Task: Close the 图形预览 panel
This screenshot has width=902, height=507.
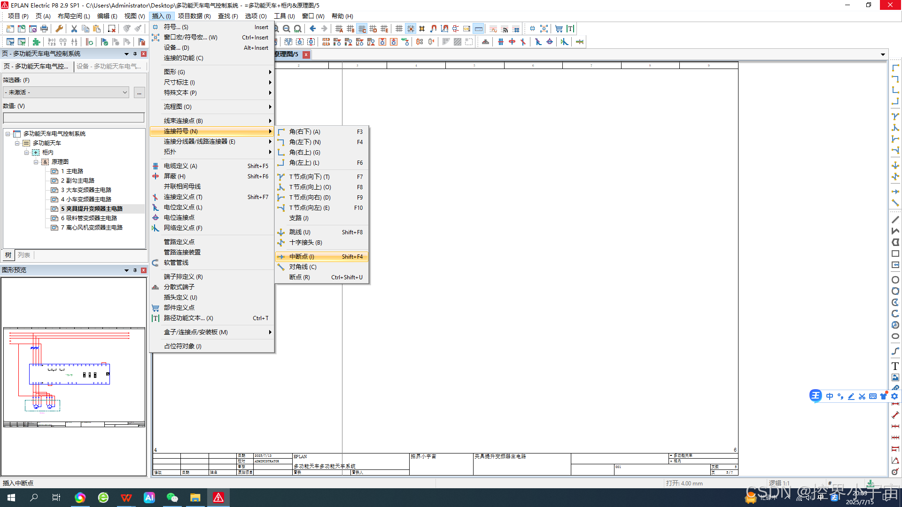Action: click(x=144, y=270)
